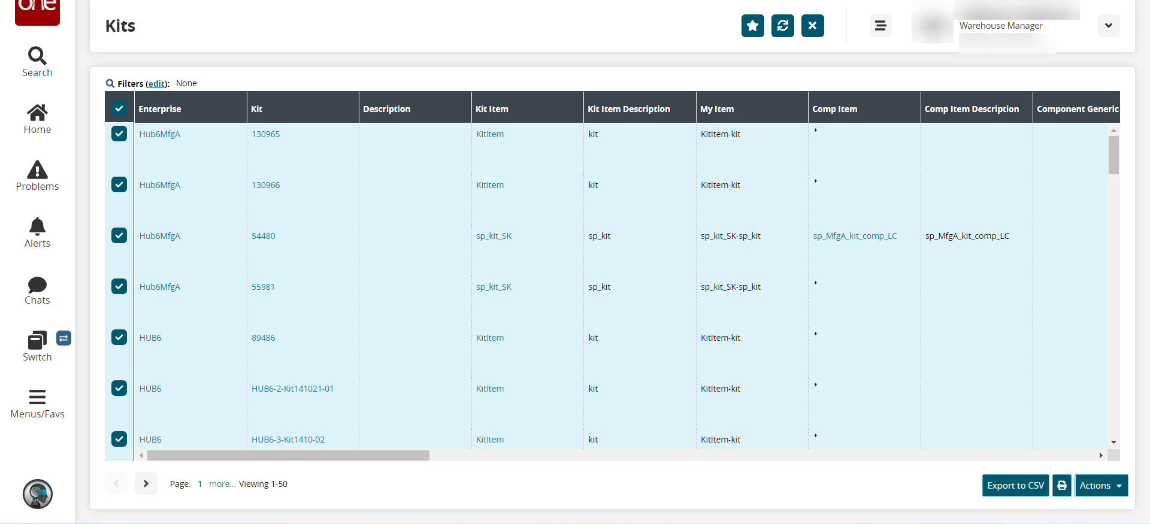Screen dimensions: 1150x524
Task: Go to Home from sidebar
Action: tap(37, 119)
